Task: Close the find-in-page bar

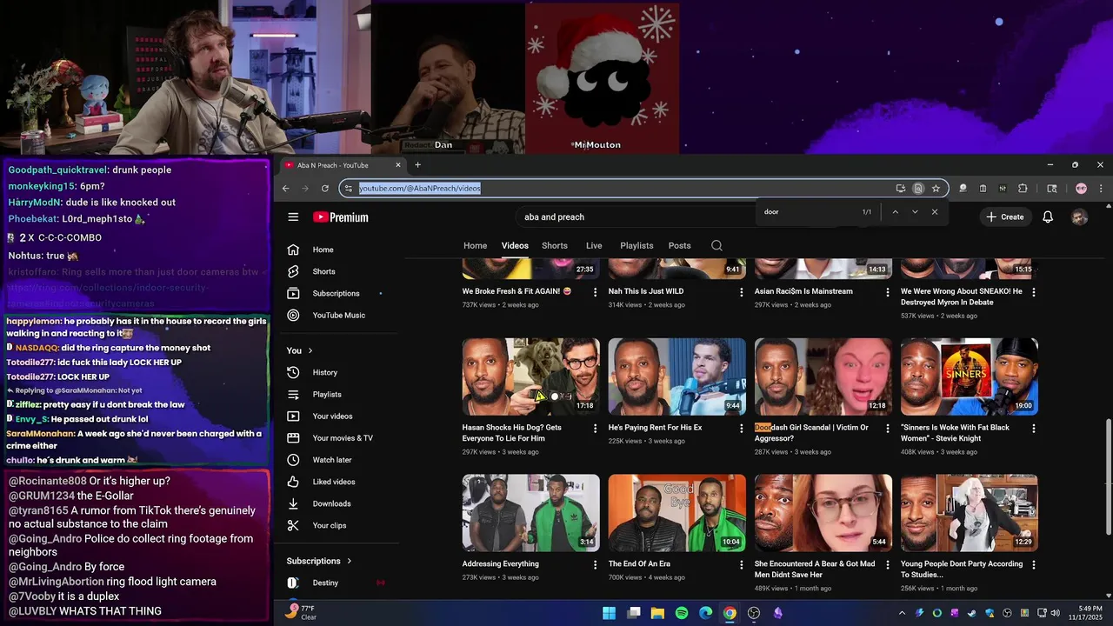Action: click(935, 212)
